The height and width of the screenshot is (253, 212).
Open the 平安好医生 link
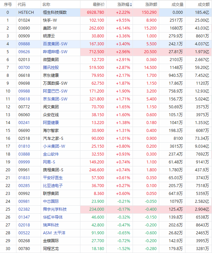(x=53, y=178)
